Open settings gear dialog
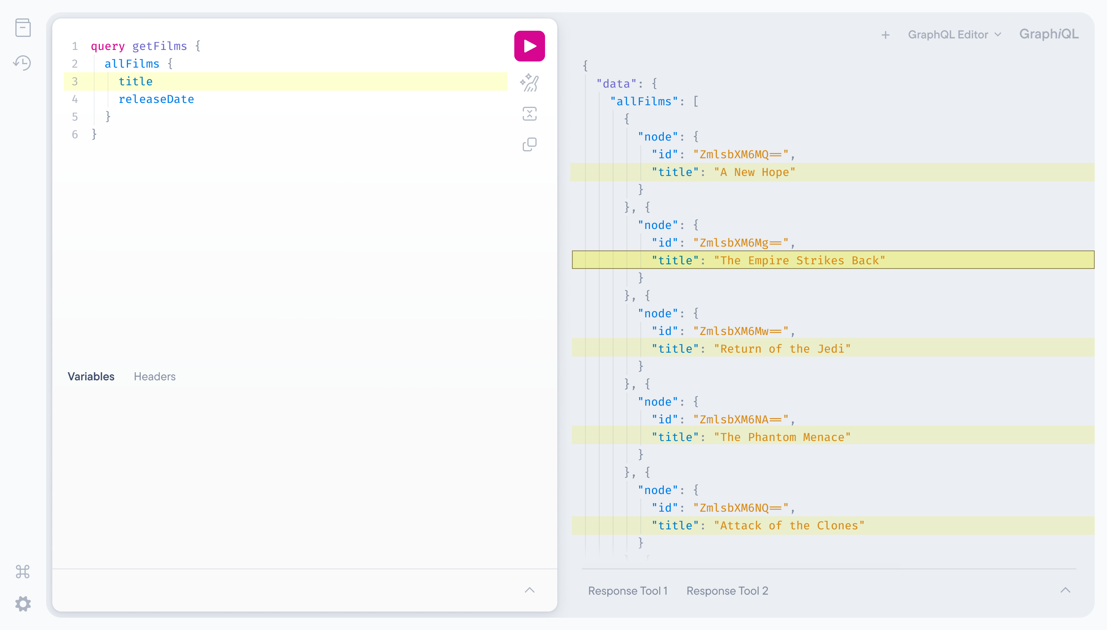 click(23, 603)
